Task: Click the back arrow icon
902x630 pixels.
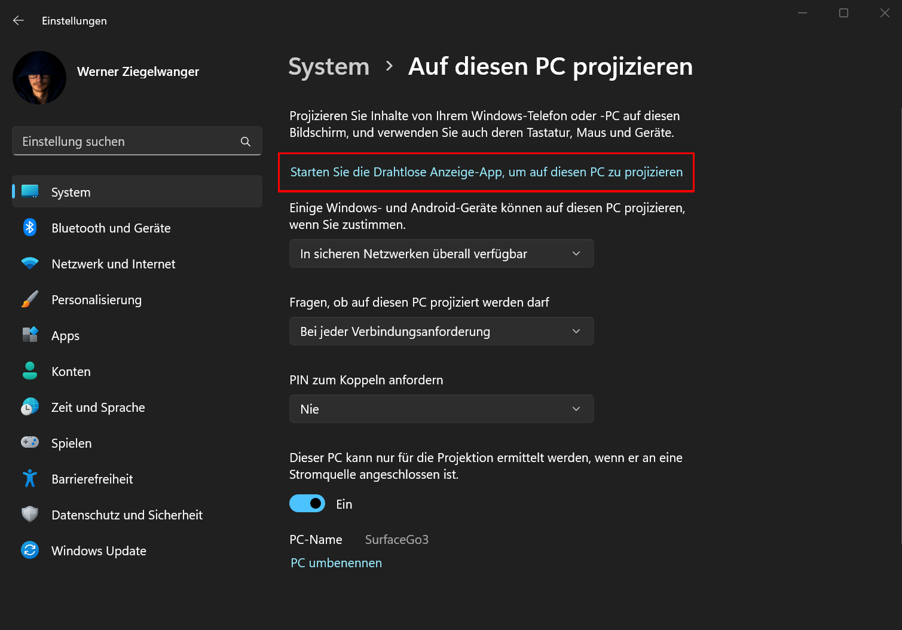Action: pos(19,20)
